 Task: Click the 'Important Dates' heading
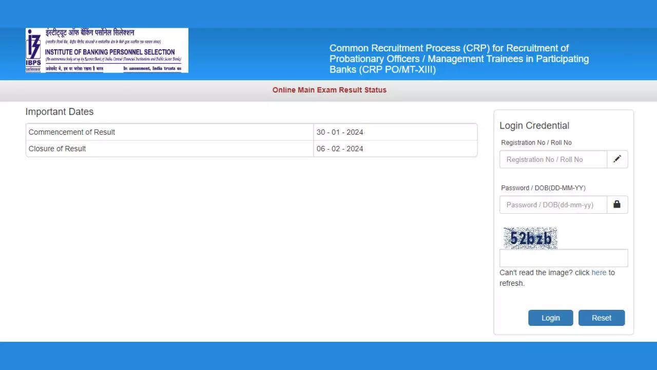click(60, 112)
